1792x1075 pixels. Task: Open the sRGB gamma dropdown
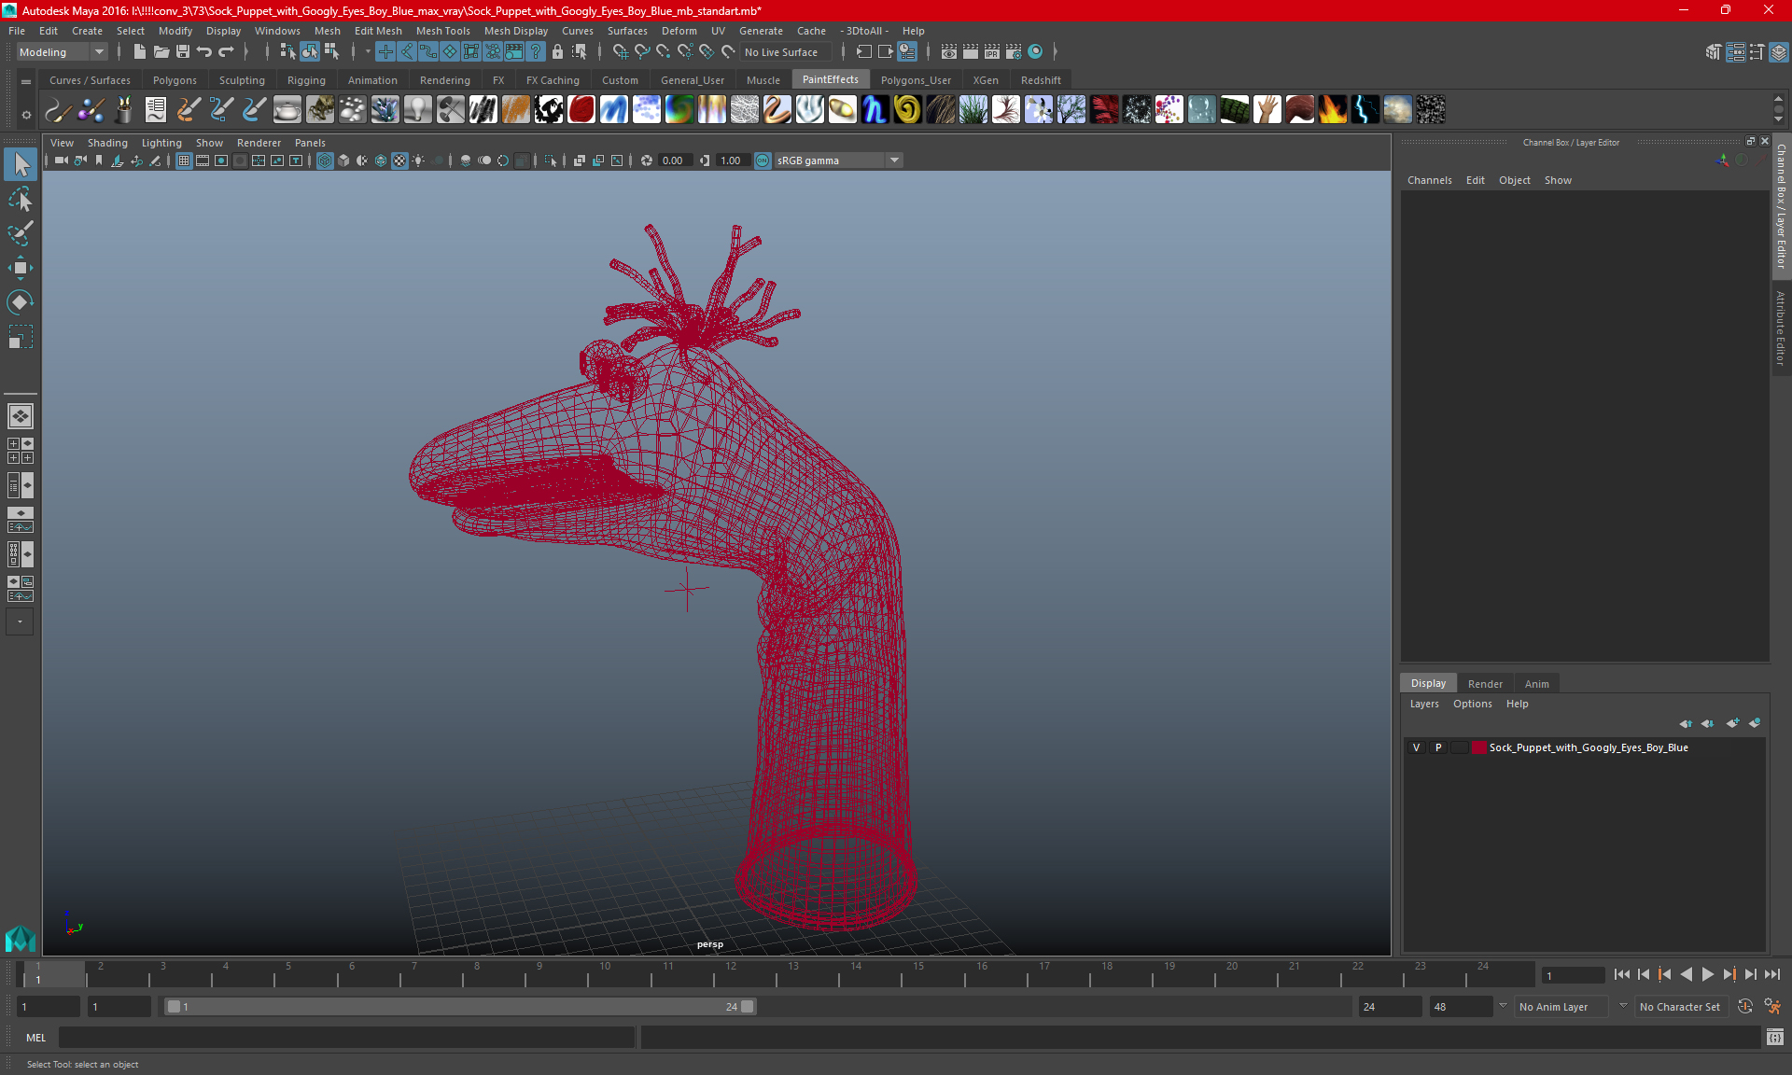pyautogui.click(x=838, y=161)
